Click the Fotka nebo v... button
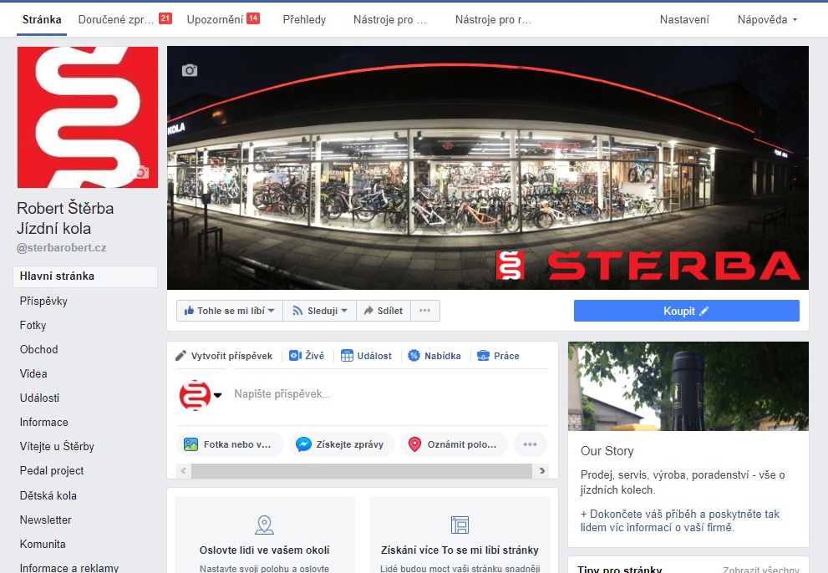828x573 pixels. coord(230,444)
